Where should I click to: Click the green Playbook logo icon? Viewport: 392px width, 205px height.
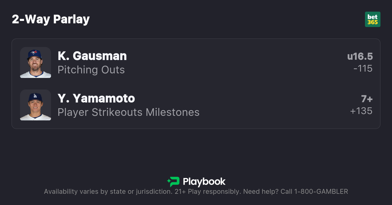click(x=173, y=182)
